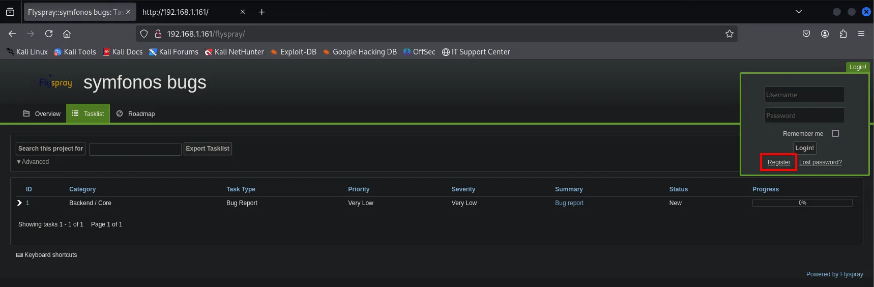Focus the Username input field

(x=804, y=95)
